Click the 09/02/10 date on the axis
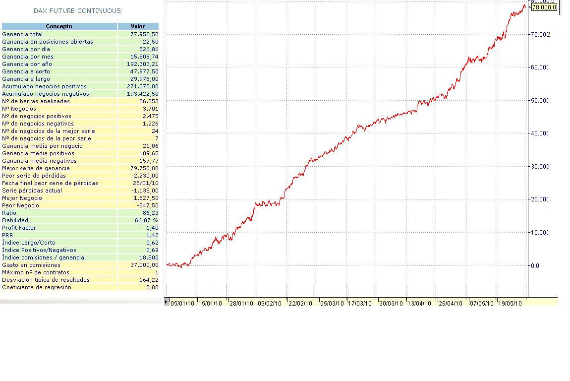570x381 pixels. [x=269, y=304]
